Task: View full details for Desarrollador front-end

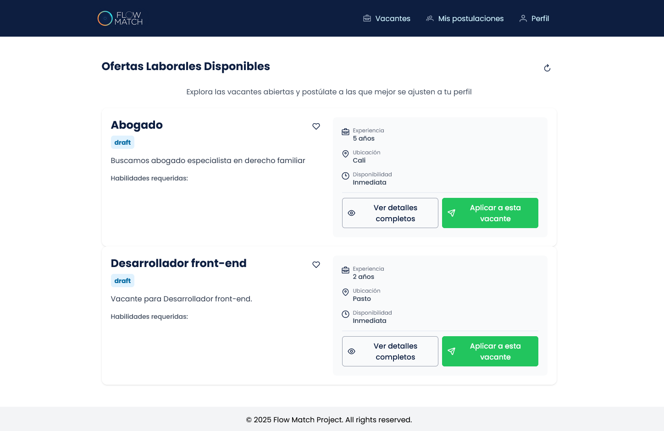Action: point(390,351)
